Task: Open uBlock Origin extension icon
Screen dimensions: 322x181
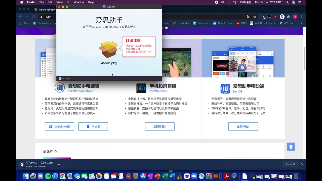Action: tap(263, 17)
